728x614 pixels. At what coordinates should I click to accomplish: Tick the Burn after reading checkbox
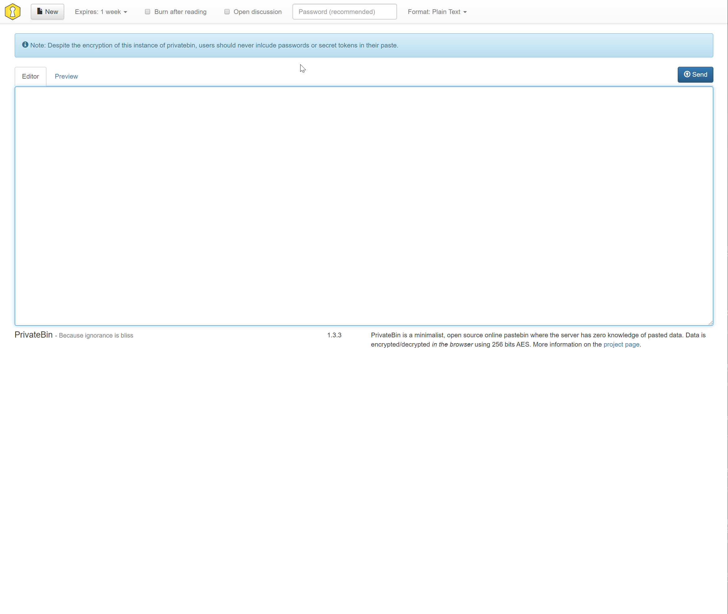[147, 12]
